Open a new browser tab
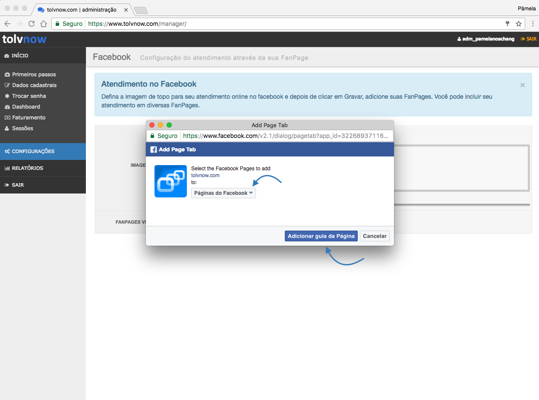The width and height of the screenshot is (539, 400). (141, 10)
